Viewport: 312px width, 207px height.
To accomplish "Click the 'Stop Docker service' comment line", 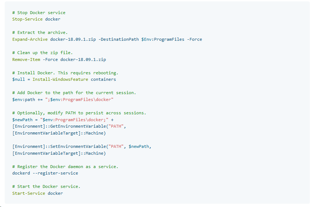I will (39, 13).
